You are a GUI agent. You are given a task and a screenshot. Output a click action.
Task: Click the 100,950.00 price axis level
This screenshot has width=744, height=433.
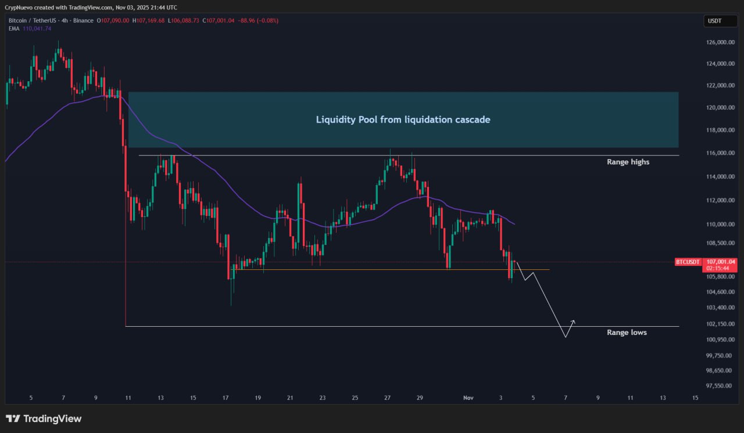(x=720, y=340)
